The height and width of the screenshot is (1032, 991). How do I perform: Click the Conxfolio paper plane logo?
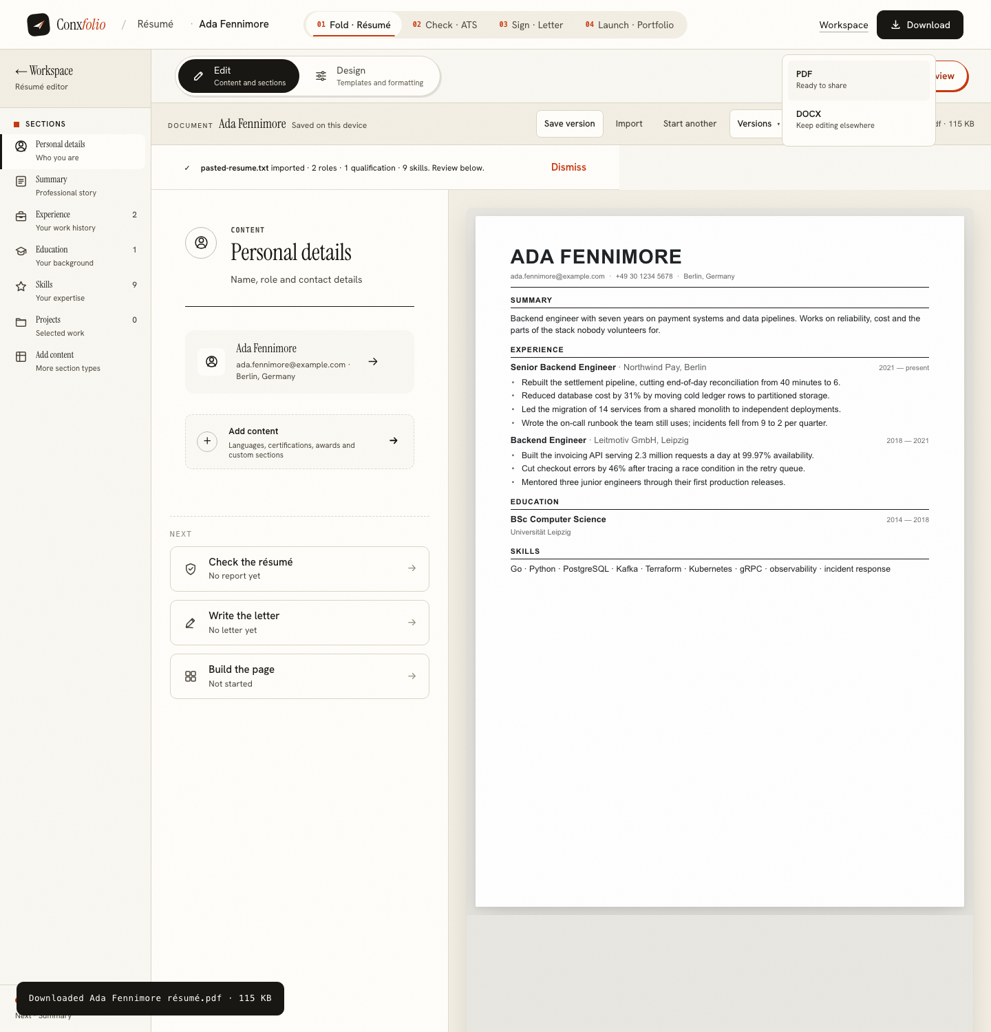pyautogui.click(x=39, y=25)
